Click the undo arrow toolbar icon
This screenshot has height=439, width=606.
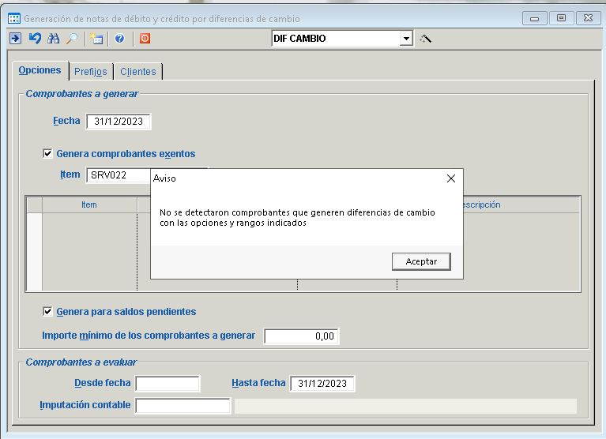pos(34,38)
